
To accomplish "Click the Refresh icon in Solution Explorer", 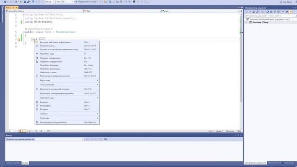I will (271, 12).
